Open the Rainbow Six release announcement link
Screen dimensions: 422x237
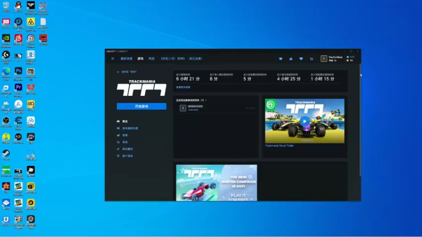pos(181,58)
